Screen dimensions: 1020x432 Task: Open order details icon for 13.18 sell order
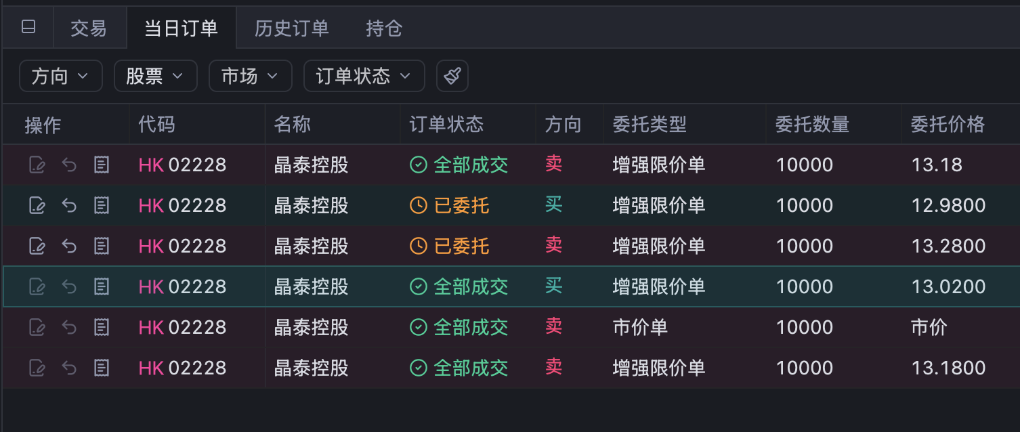click(102, 165)
